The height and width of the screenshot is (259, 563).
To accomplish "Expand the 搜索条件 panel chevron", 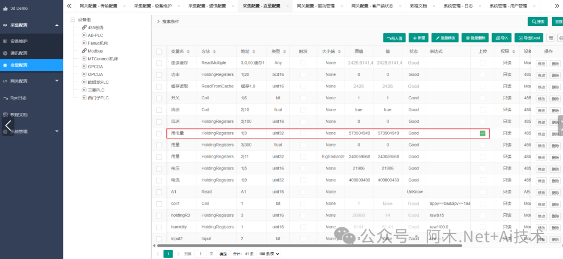I will pos(158,21).
